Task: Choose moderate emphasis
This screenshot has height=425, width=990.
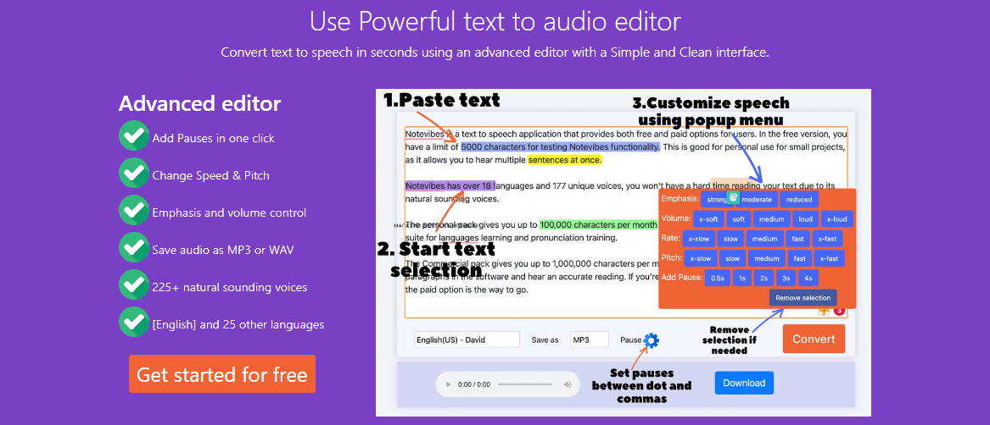Action: [x=757, y=199]
